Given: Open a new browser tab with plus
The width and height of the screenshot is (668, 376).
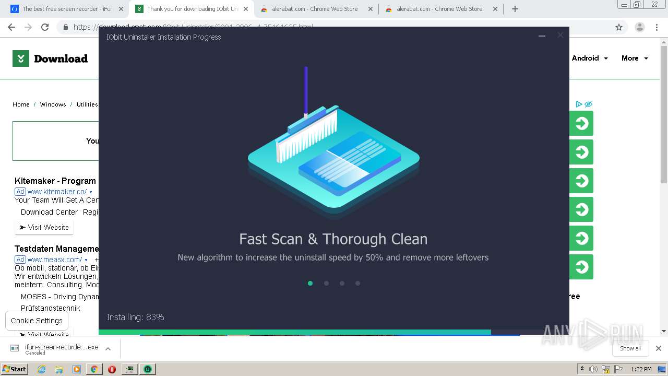Looking at the screenshot, I should tap(515, 9).
